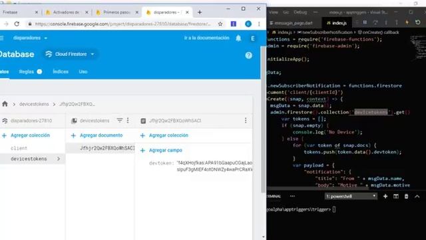426x240 pixels.
Task: Click the devtoken field value
Action: tap(214, 166)
